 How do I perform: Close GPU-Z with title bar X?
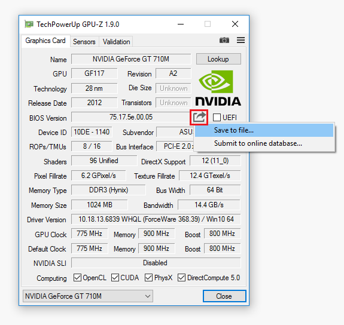point(235,24)
